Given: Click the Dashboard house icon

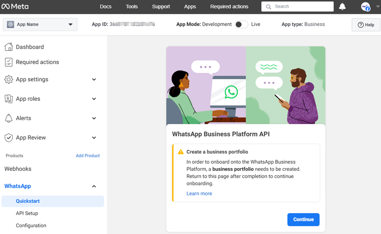Looking at the screenshot, I should tap(9, 47).
